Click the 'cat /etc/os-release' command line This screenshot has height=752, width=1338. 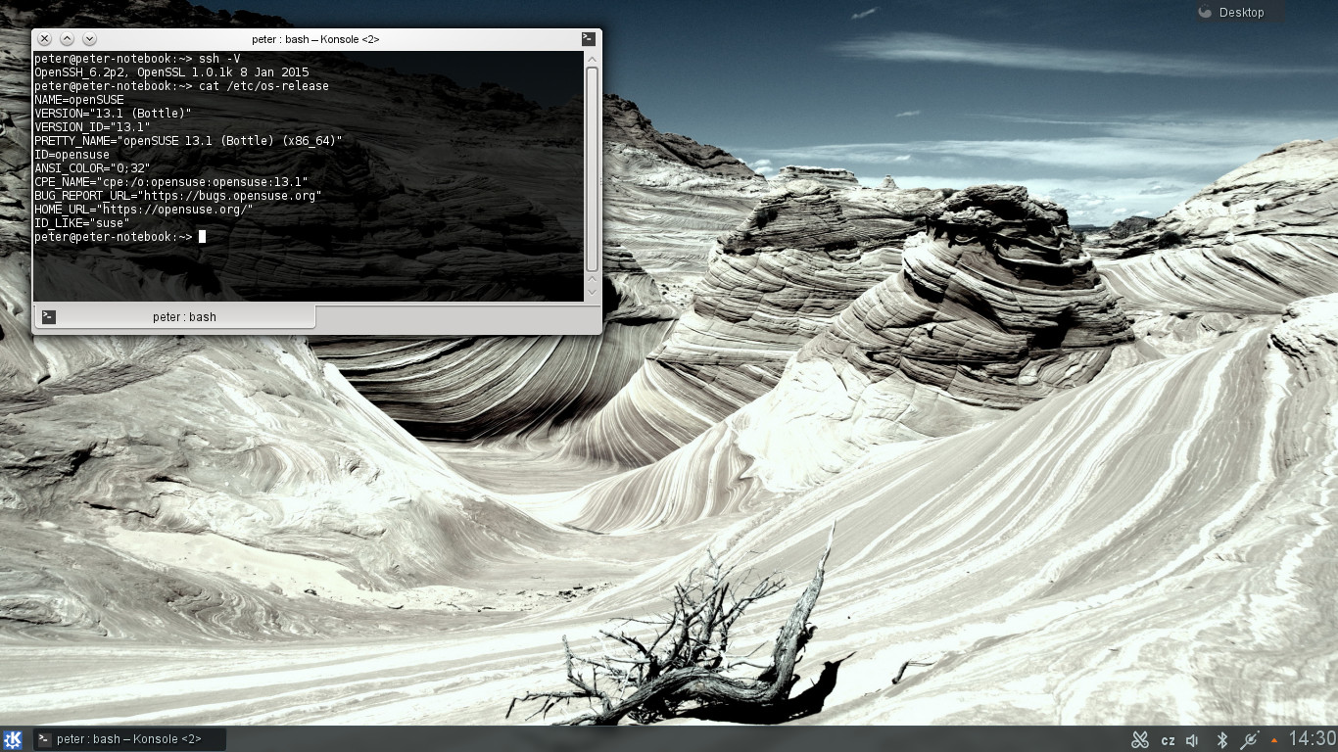pos(181,86)
